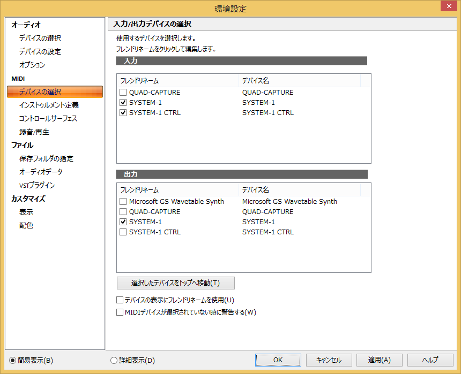This screenshot has width=461, height=374.
Task: Open VSTプラグイン settings page
Action: point(37,185)
